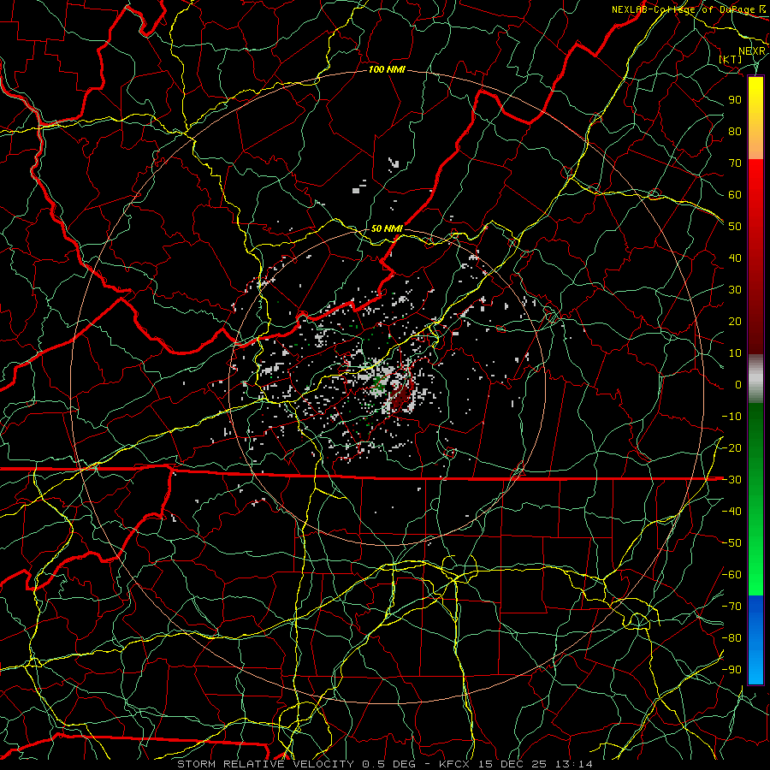Click the 80 value on the velocity scale
The image size is (770, 770).
[x=735, y=132]
